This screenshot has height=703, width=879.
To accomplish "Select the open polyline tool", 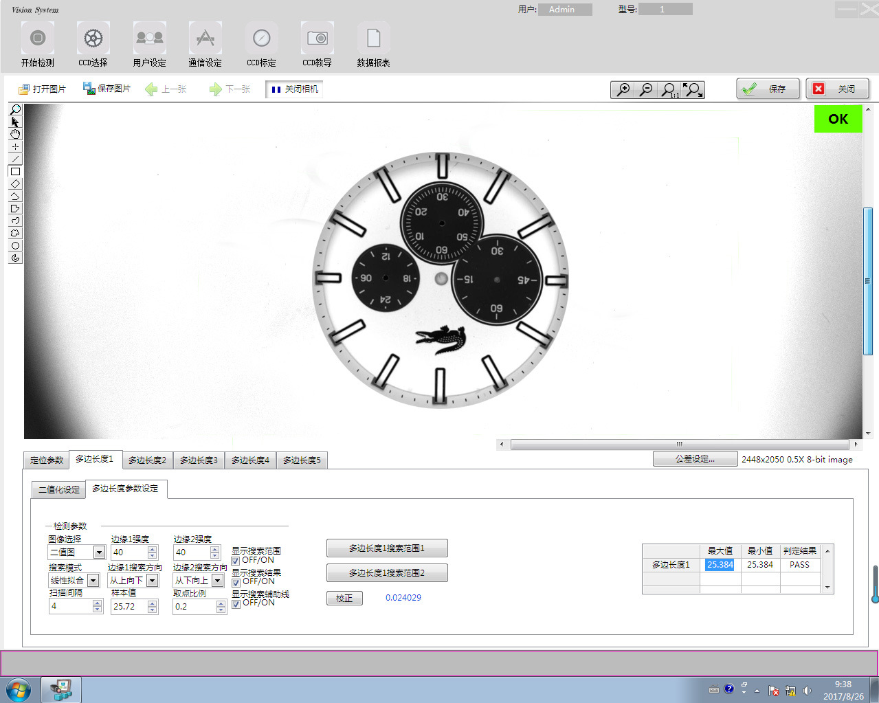I will point(15,196).
